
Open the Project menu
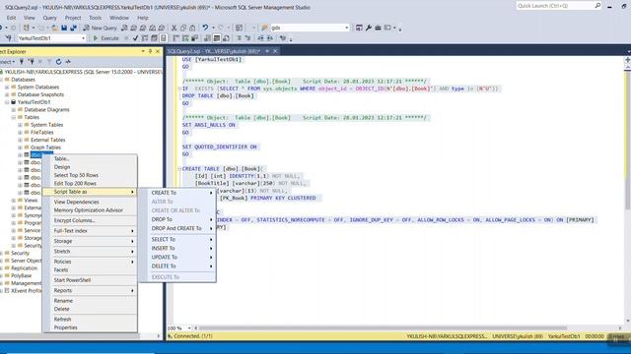[x=73, y=18]
